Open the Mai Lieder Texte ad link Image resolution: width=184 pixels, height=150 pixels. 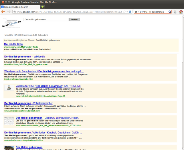coord(13,44)
